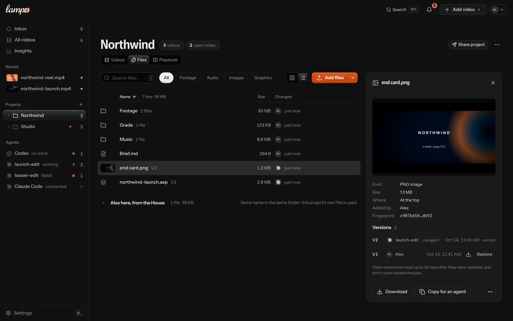Screen dimensions: 513x321
Task: Open the Playbook tab
Action: pos(165,60)
